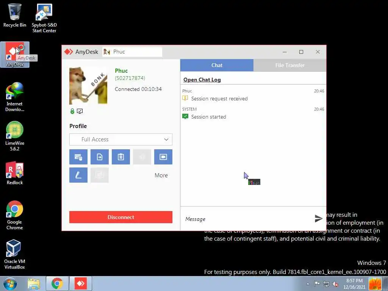This screenshot has width=388, height=291.
Task: Disconnect the AnyDesk session
Action: (x=121, y=217)
